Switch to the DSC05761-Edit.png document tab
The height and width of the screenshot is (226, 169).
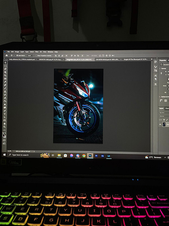pos(50,59)
